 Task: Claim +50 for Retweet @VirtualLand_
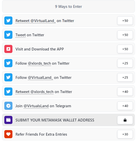(x=125, y=21)
